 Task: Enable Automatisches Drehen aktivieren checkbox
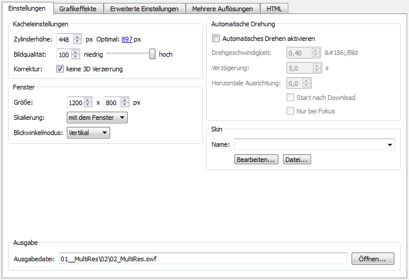click(216, 39)
